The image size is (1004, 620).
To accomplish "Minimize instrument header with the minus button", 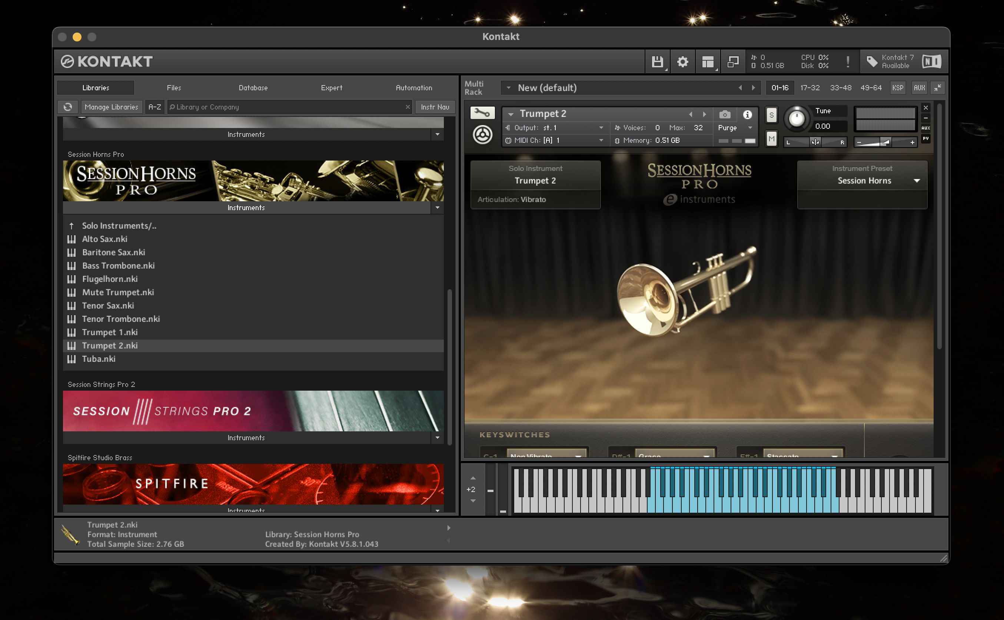I will click(x=925, y=118).
